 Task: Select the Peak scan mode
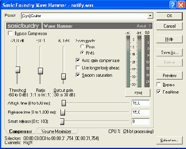point(82,47)
